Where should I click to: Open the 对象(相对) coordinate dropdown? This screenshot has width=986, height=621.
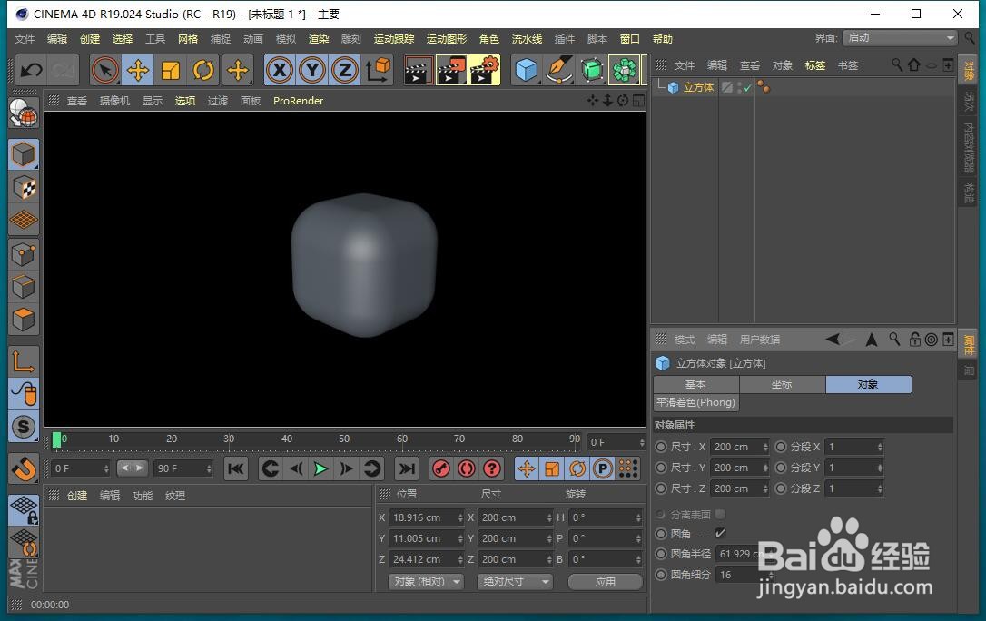click(x=425, y=581)
